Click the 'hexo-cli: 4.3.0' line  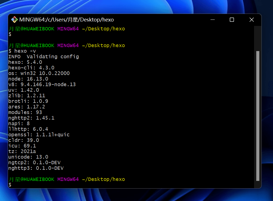click(31, 68)
